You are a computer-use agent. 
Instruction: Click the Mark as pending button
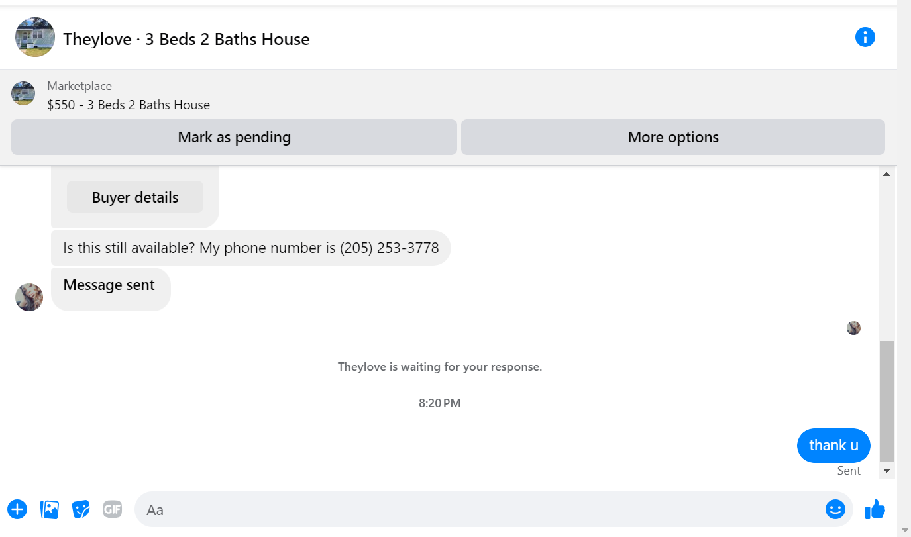tap(234, 137)
